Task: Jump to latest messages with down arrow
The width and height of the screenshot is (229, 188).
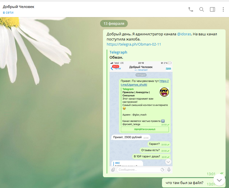Action: tap(219, 180)
